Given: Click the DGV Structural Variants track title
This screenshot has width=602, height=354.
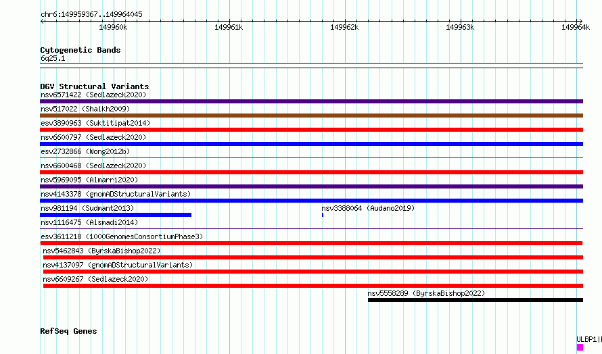Looking at the screenshot, I should [x=95, y=86].
